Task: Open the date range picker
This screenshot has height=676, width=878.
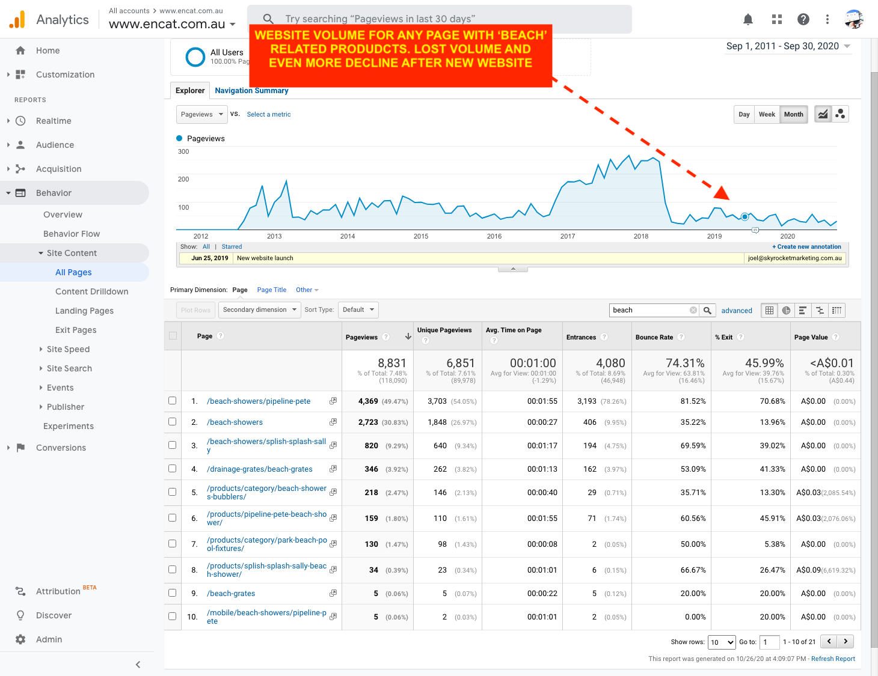Action: point(788,46)
